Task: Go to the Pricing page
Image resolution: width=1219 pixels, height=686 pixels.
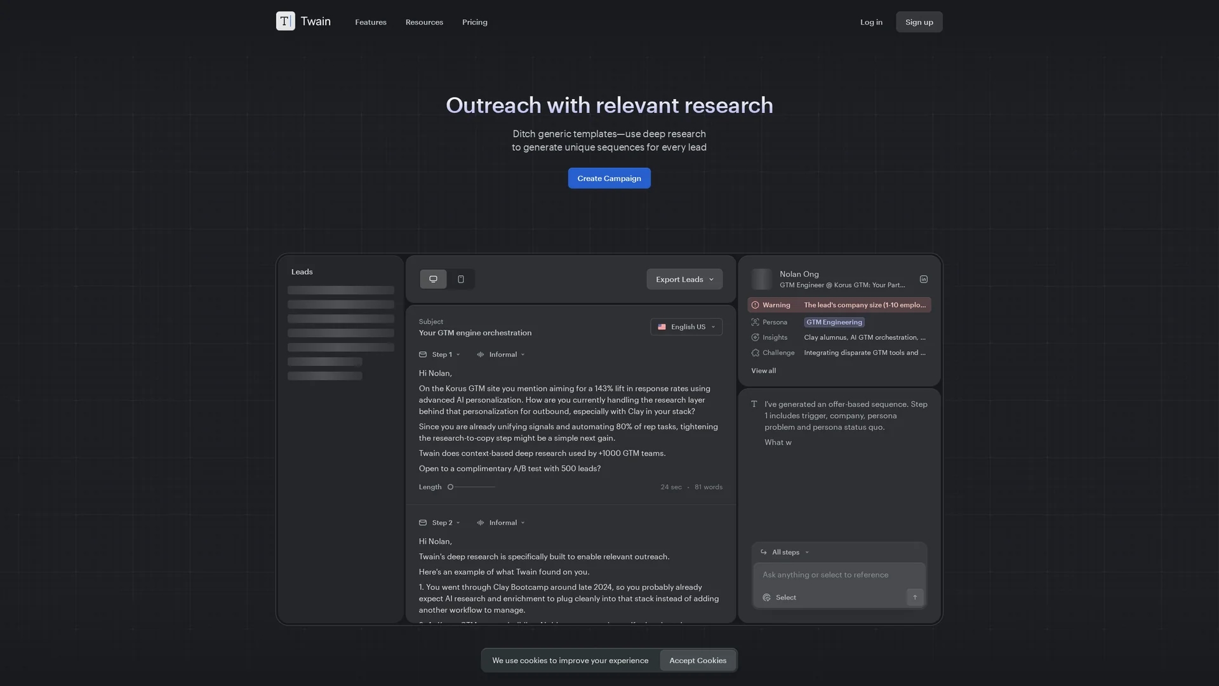Action: click(475, 22)
